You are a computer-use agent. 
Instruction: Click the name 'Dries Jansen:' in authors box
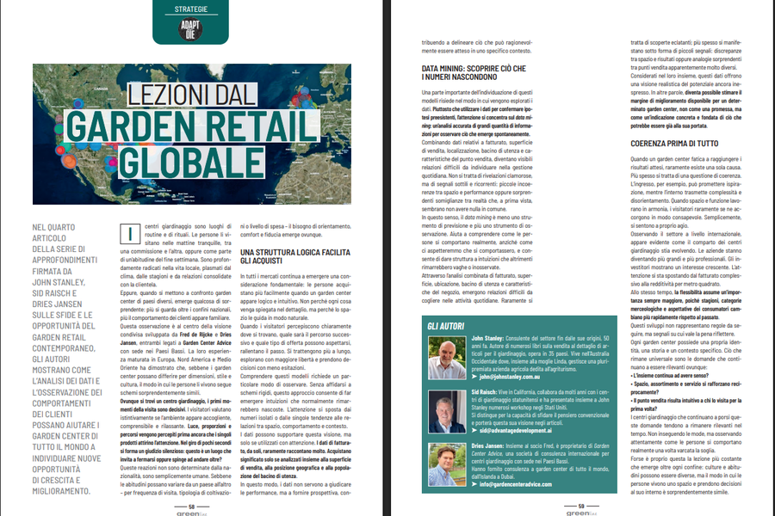[487, 445]
